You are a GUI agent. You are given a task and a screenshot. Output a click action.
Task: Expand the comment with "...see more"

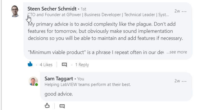tap(177, 52)
